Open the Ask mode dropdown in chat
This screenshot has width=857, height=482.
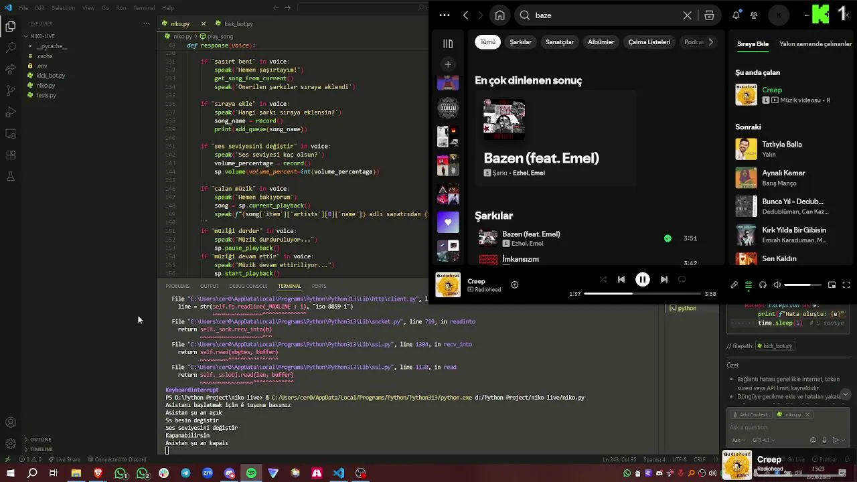[738, 440]
